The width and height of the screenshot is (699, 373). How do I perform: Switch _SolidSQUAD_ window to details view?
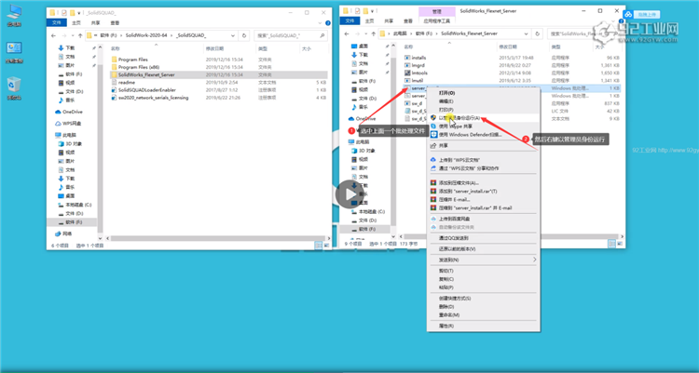[x=319, y=246]
